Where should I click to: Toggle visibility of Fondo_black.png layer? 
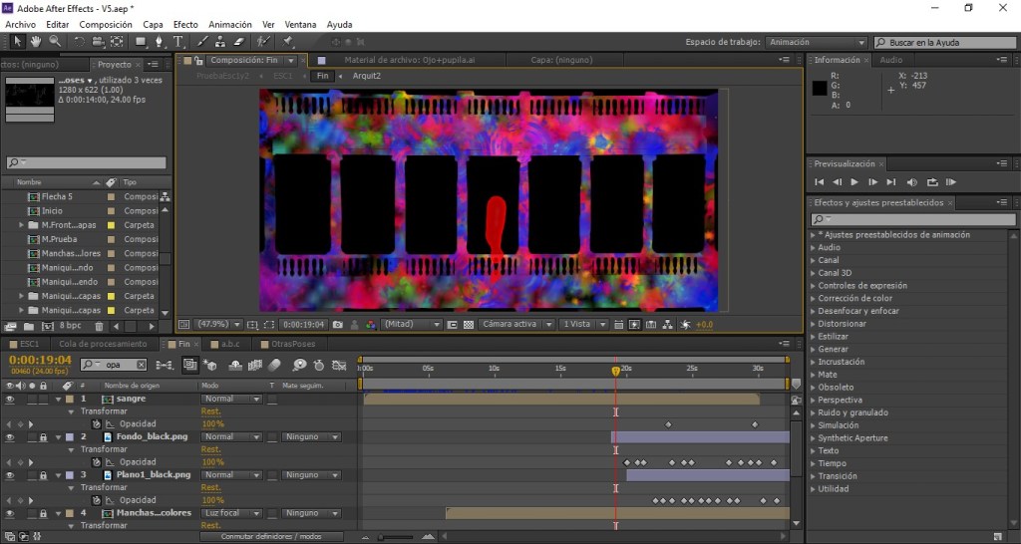(10, 437)
